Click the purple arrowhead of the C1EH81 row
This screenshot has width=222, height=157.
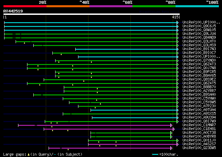coord(174,129)
